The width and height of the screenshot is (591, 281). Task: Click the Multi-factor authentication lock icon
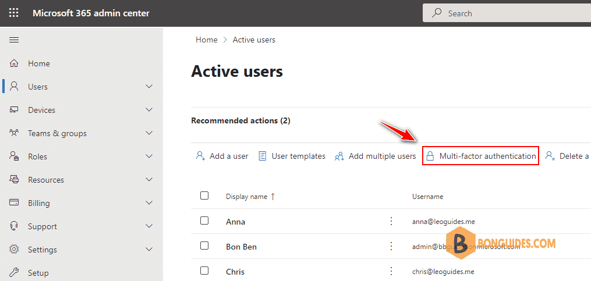pos(430,156)
